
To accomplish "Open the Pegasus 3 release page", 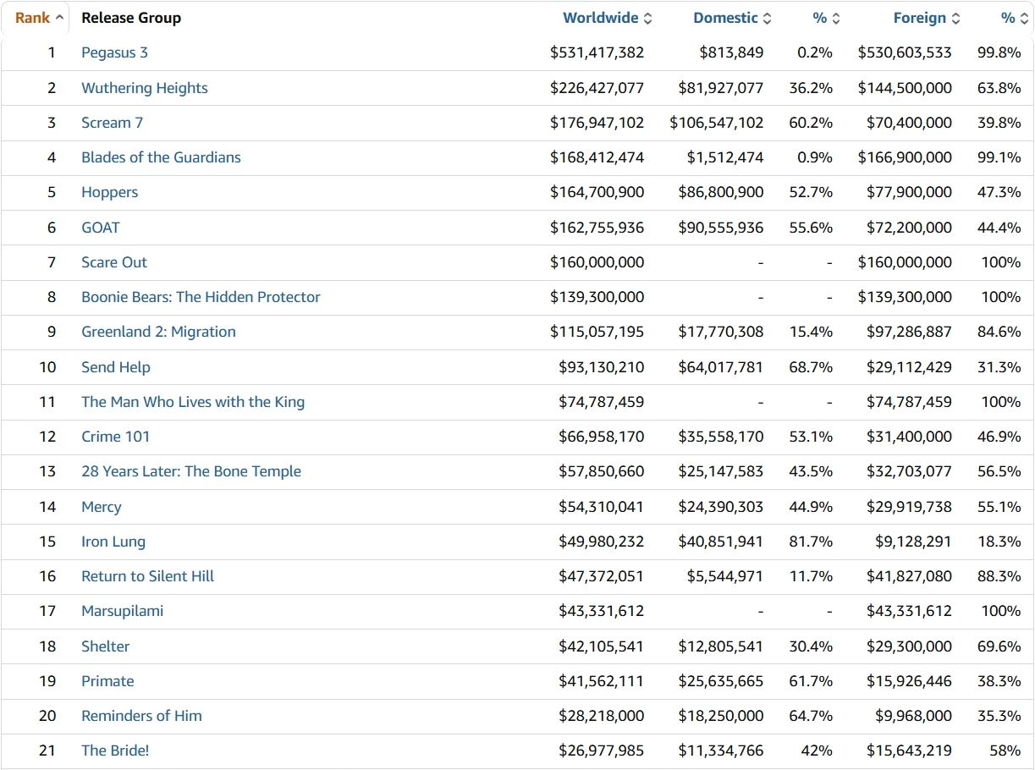I will tap(114, 52).
